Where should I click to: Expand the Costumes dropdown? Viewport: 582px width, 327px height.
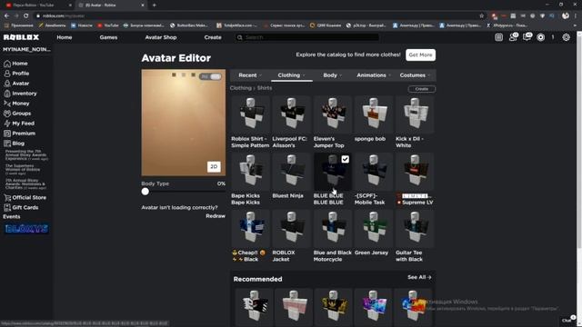415,75
